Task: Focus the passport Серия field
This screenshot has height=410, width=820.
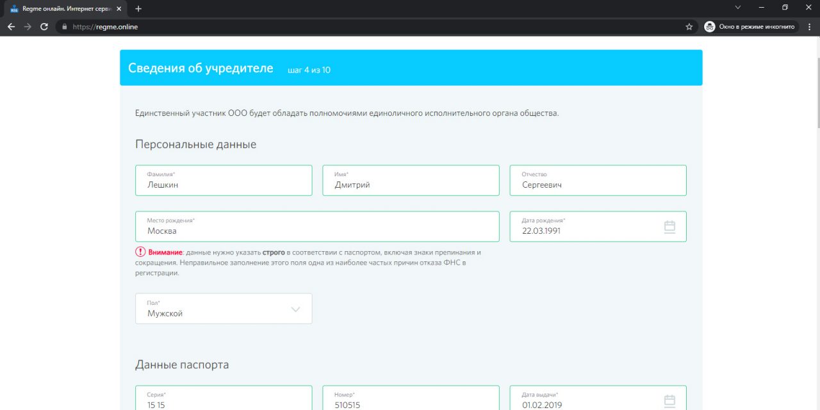Action: [x=224, y=400]
